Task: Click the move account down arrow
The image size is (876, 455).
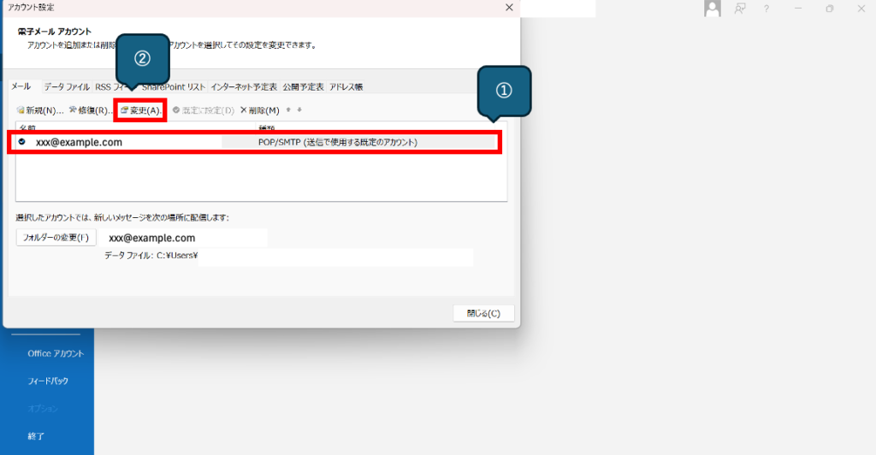Action: point(299,110)
